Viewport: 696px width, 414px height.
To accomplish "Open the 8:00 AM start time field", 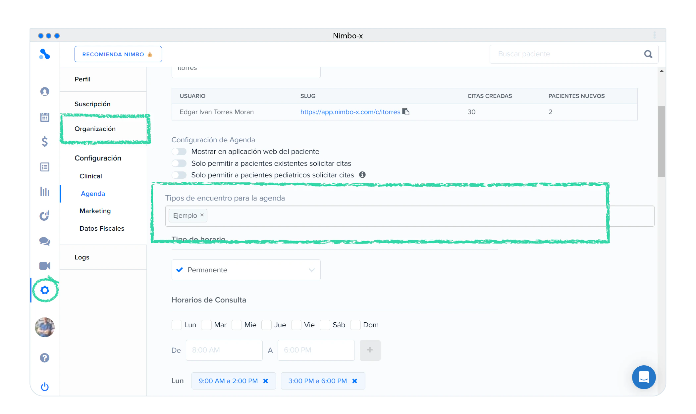I will [224, 350].
